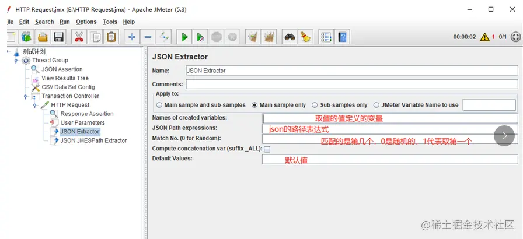Tick Compute concatenation var checkbox
Viewport: 523px width, 239px height.
pos(267,149)
